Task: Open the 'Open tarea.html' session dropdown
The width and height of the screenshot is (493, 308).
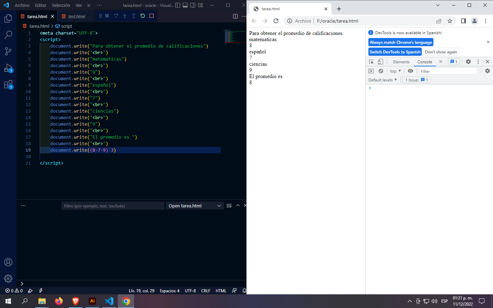Action: (195, 206)
